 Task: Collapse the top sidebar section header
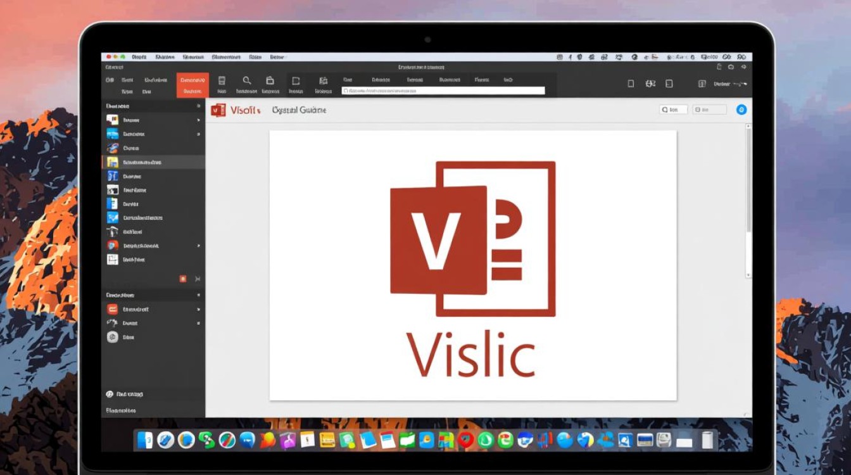198,106
